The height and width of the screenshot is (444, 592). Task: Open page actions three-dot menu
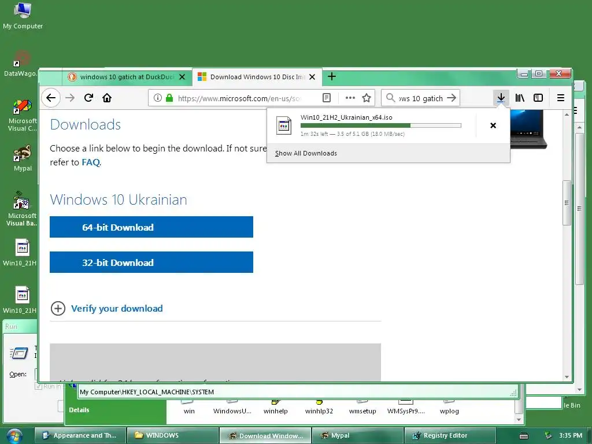350,98
